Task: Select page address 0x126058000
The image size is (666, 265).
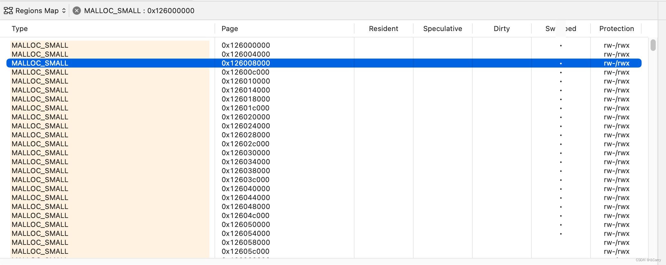Action: coord(246,242)
